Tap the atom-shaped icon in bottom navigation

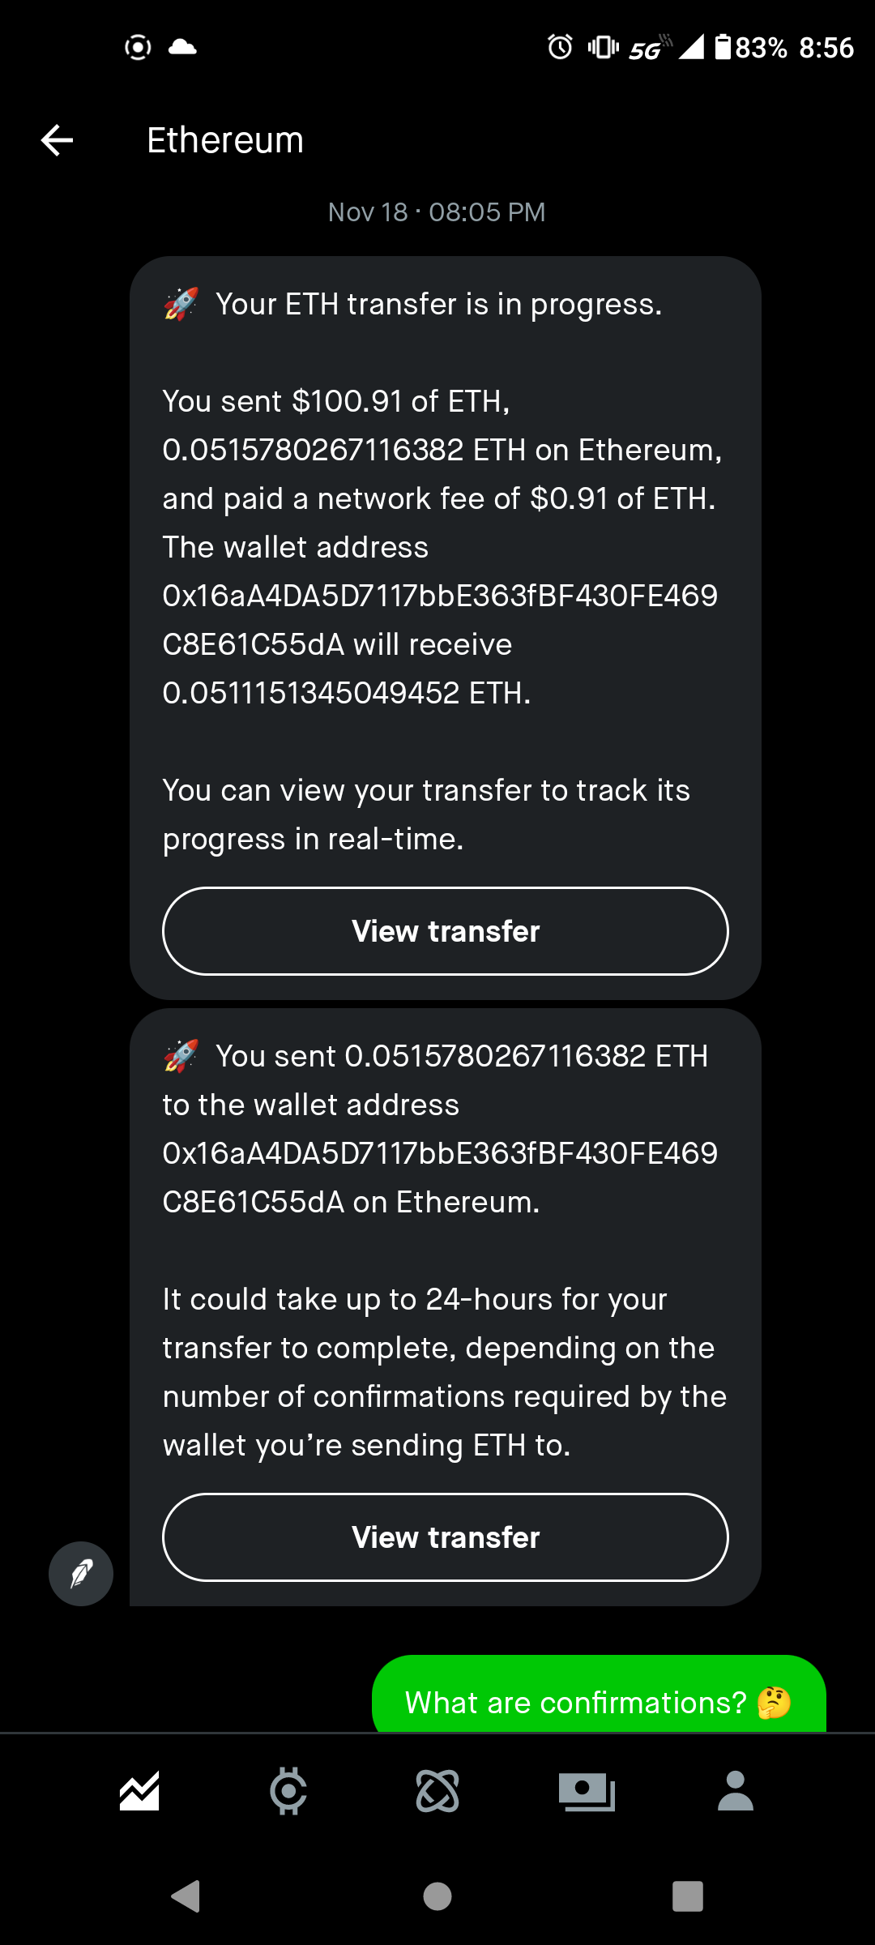pyautogui.click(x=437, y=1791)
